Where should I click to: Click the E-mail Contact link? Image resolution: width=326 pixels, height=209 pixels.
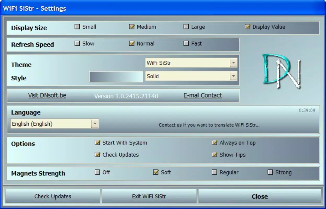(x=203, y=95)
